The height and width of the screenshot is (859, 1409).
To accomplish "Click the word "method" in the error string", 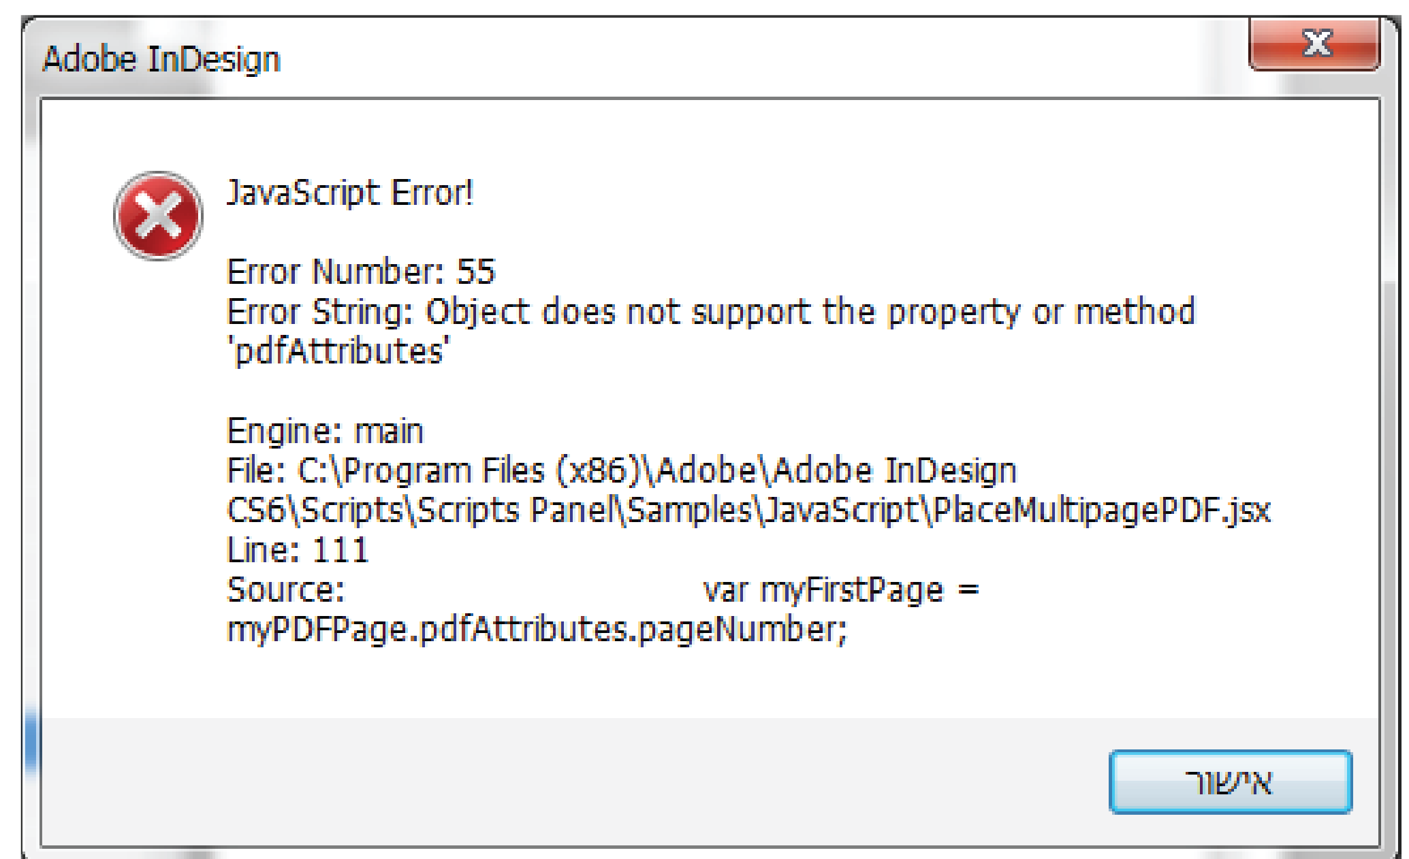I will tap(1135, 312).
